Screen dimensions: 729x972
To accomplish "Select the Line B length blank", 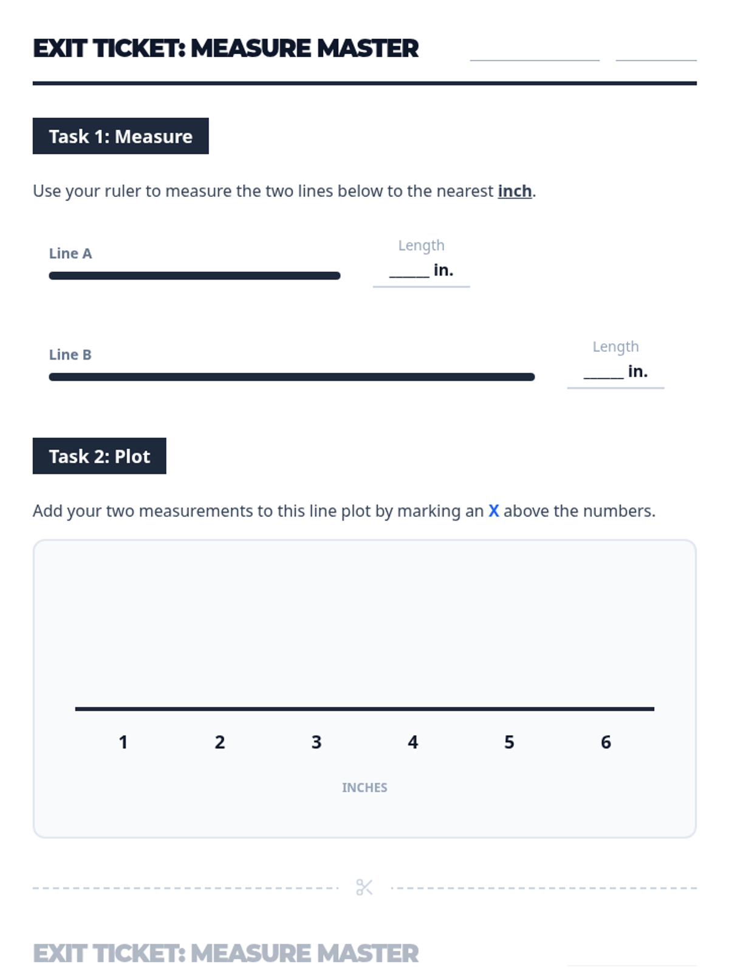I will point(603,373).
